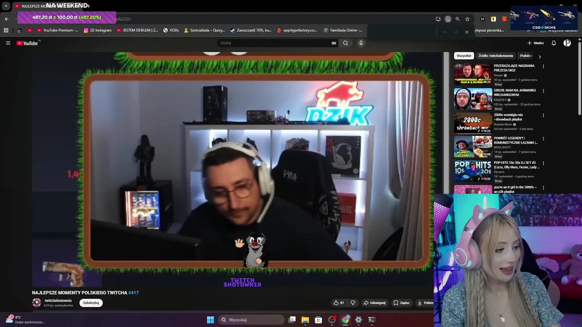
Task: Save video with Zapisz button
Action: (401, 303)
